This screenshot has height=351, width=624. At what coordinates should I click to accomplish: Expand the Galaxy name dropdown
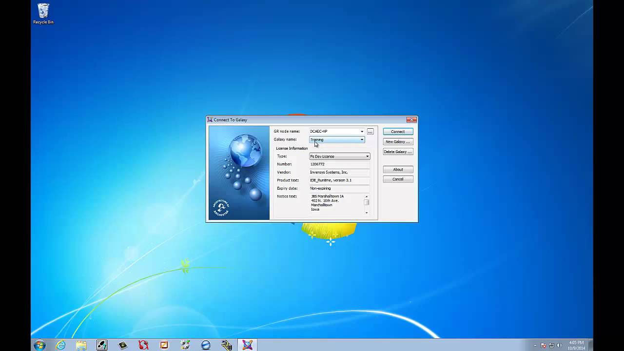click(x=362, y=140)
